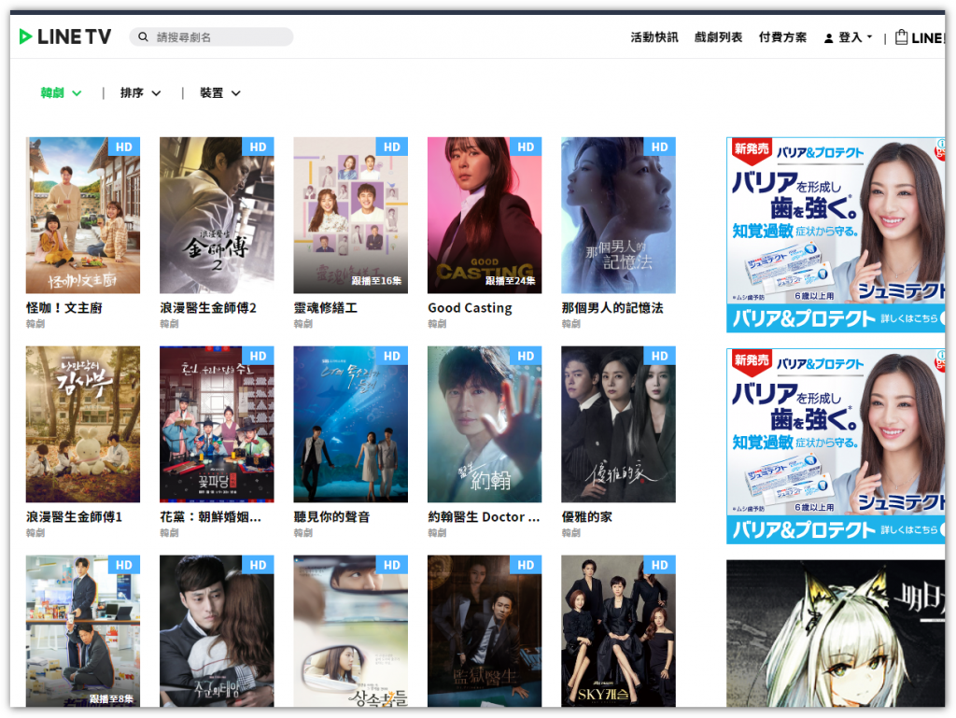This screenshot has width=956, height=718.
Task: Open the 靈魂修繕工 poster thumbnail
Action: pos(351,215)
